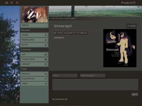Focus the website (optional) field
The image size is (142, 106).
(x=93, y=76)
